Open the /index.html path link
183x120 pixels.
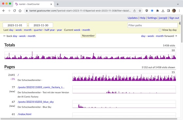tap(25, 114)
